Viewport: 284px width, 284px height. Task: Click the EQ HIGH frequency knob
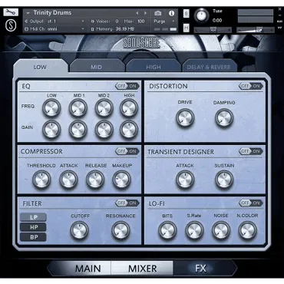coord(129,108)
